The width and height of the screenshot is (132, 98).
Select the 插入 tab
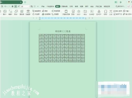[x=58, y=6]
